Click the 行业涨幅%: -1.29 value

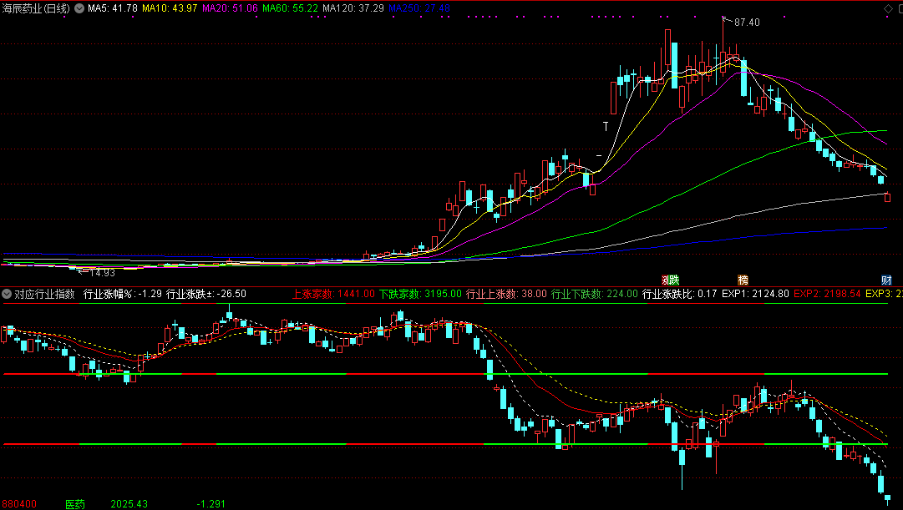123,294
